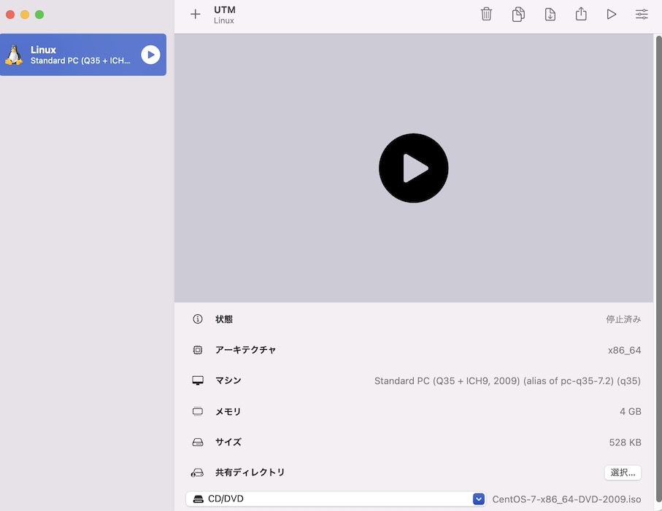
Task: Click the 停止済み status value
Action: [x=623, y=319]
